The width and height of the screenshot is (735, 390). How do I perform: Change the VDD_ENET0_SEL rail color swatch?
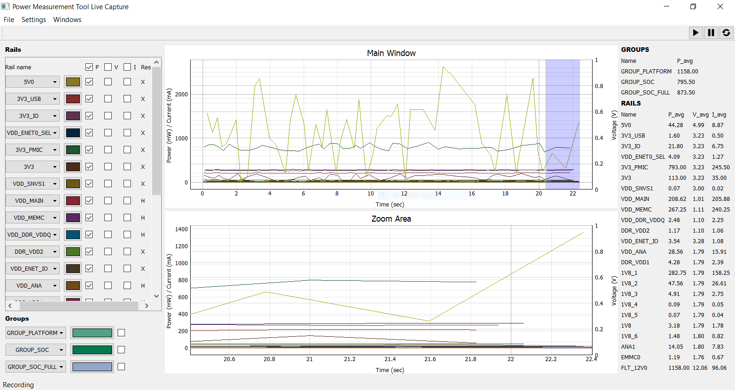tap(73, 133)
